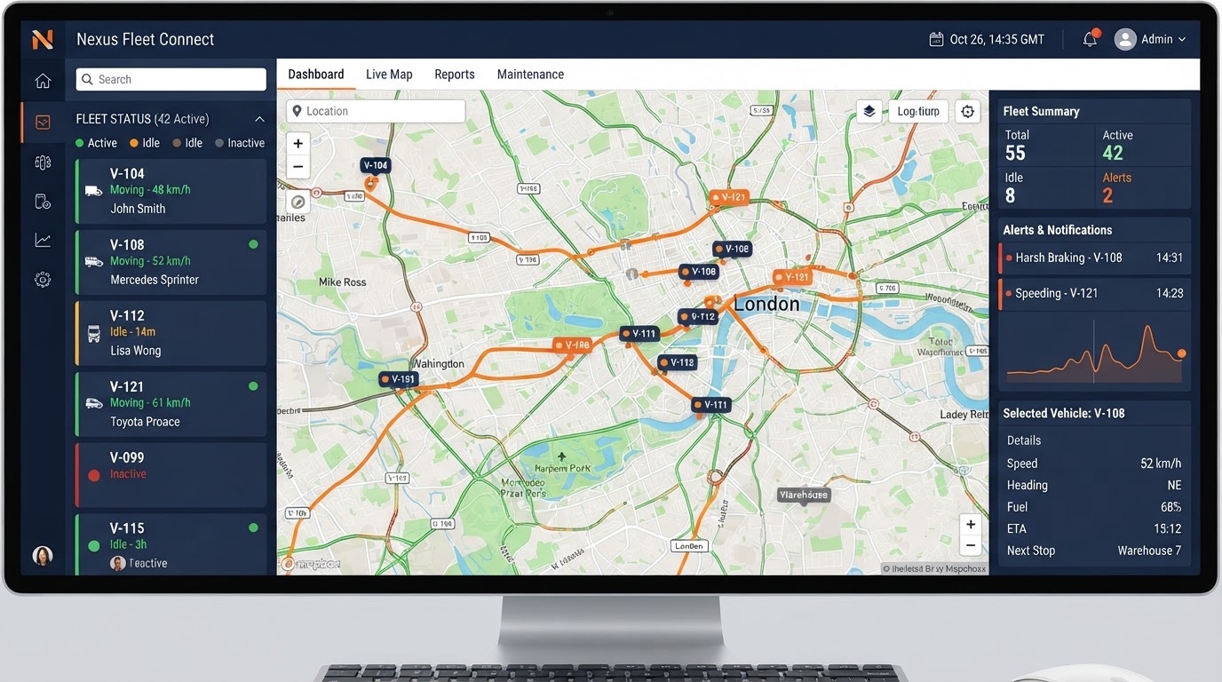Screen dimensions: 1222x682
Task: Select the V-121 Toyota Proace card
Action: click(171, 404)
